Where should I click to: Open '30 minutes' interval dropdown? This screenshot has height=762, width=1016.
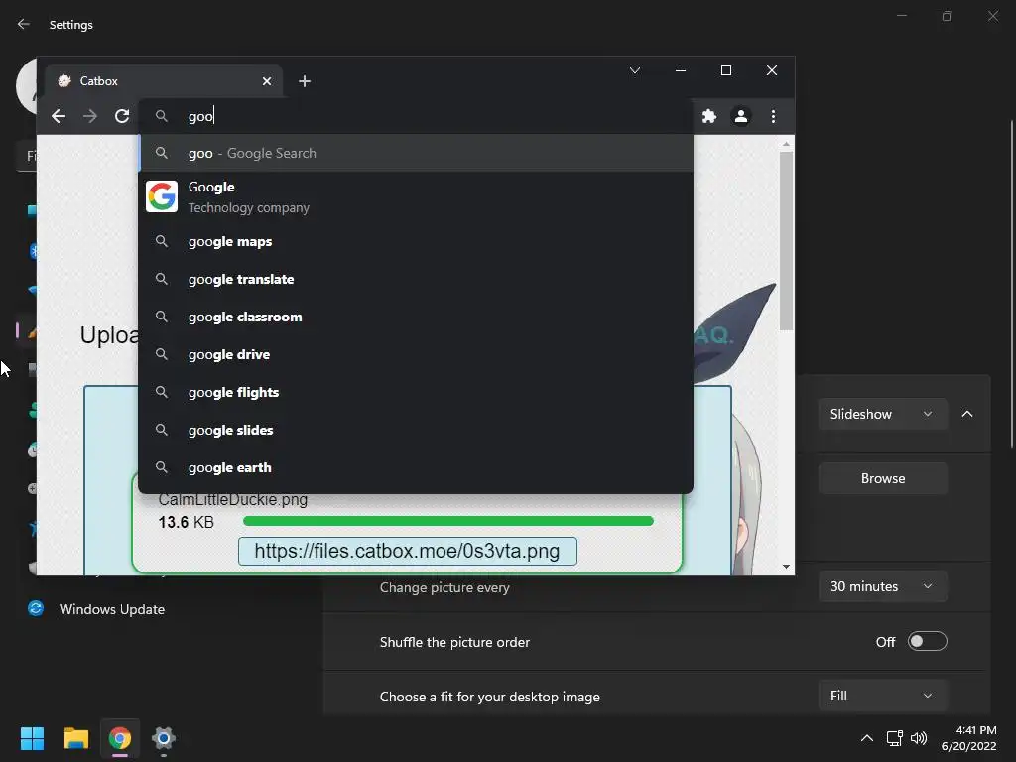(882, 586)
